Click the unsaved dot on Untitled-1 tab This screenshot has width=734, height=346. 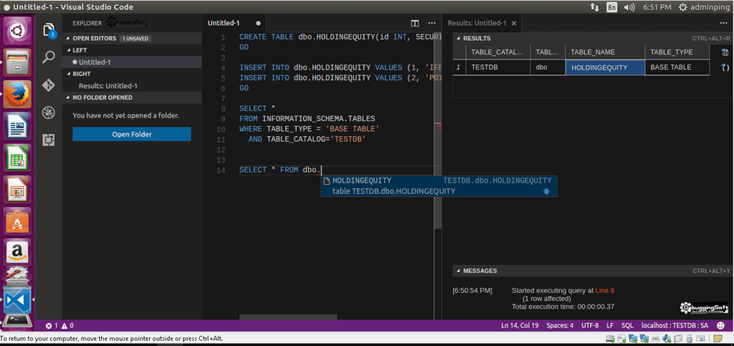[258, 23]
